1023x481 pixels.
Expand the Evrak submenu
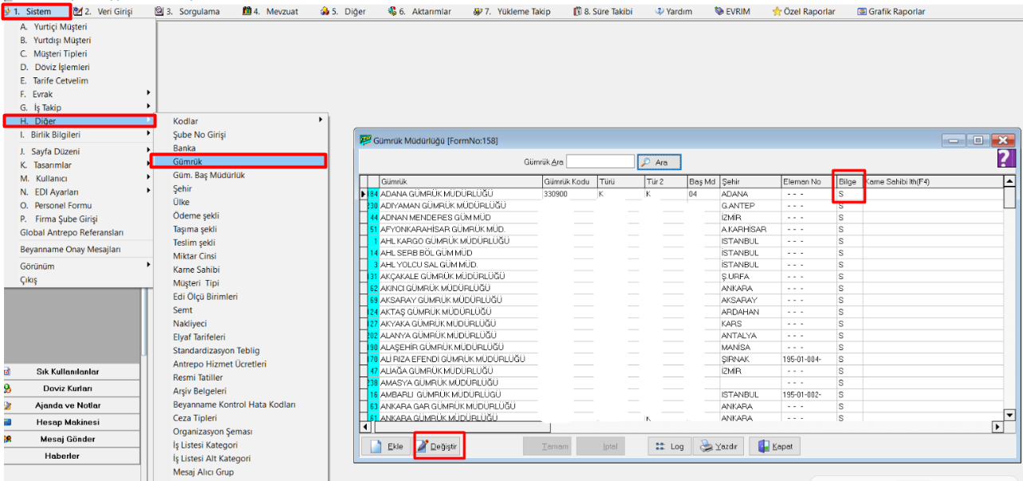148,94
